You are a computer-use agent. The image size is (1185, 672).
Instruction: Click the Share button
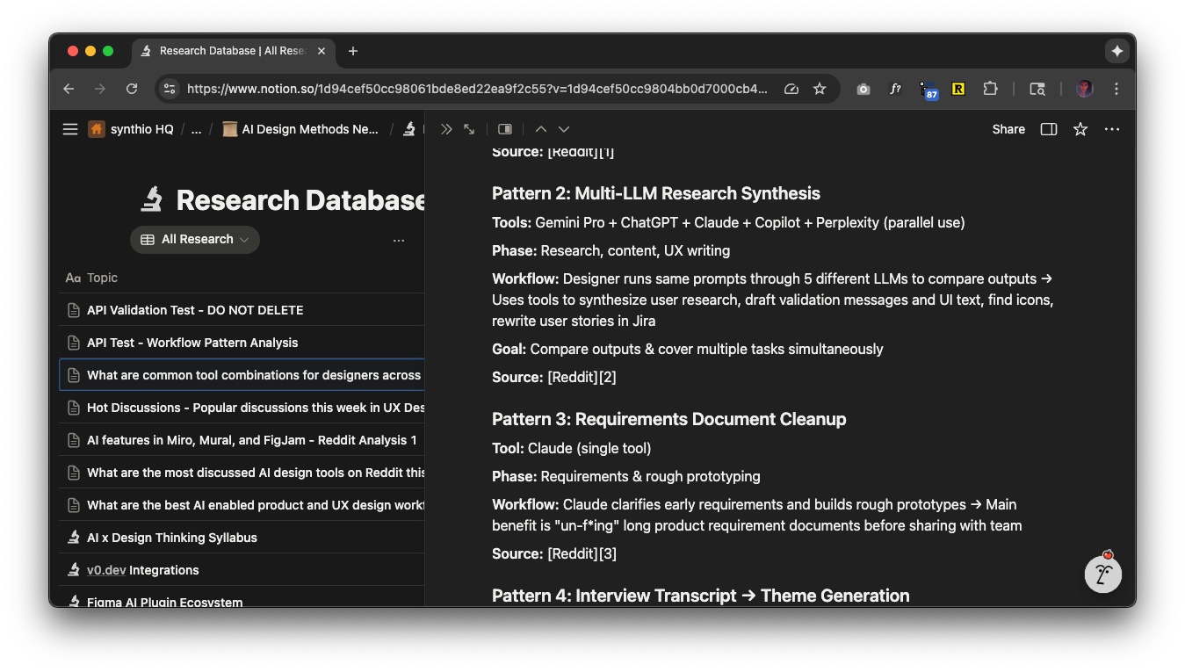click(x=1008, y=129)
